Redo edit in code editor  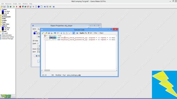point(58,33)
